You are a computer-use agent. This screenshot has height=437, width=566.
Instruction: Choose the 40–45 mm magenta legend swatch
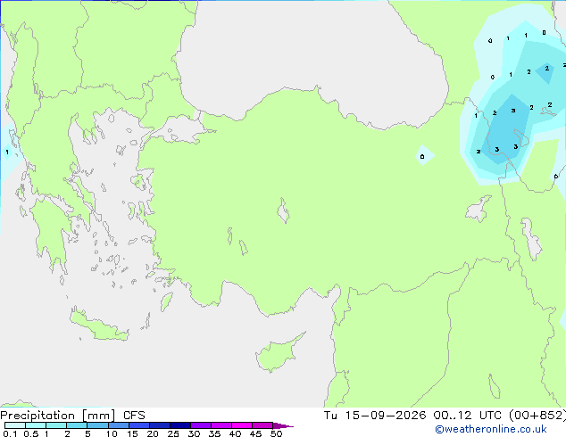tap(242, 425)
